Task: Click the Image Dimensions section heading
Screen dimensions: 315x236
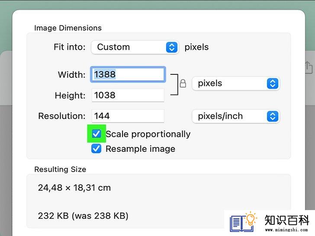Action: [x=68, y=28]
